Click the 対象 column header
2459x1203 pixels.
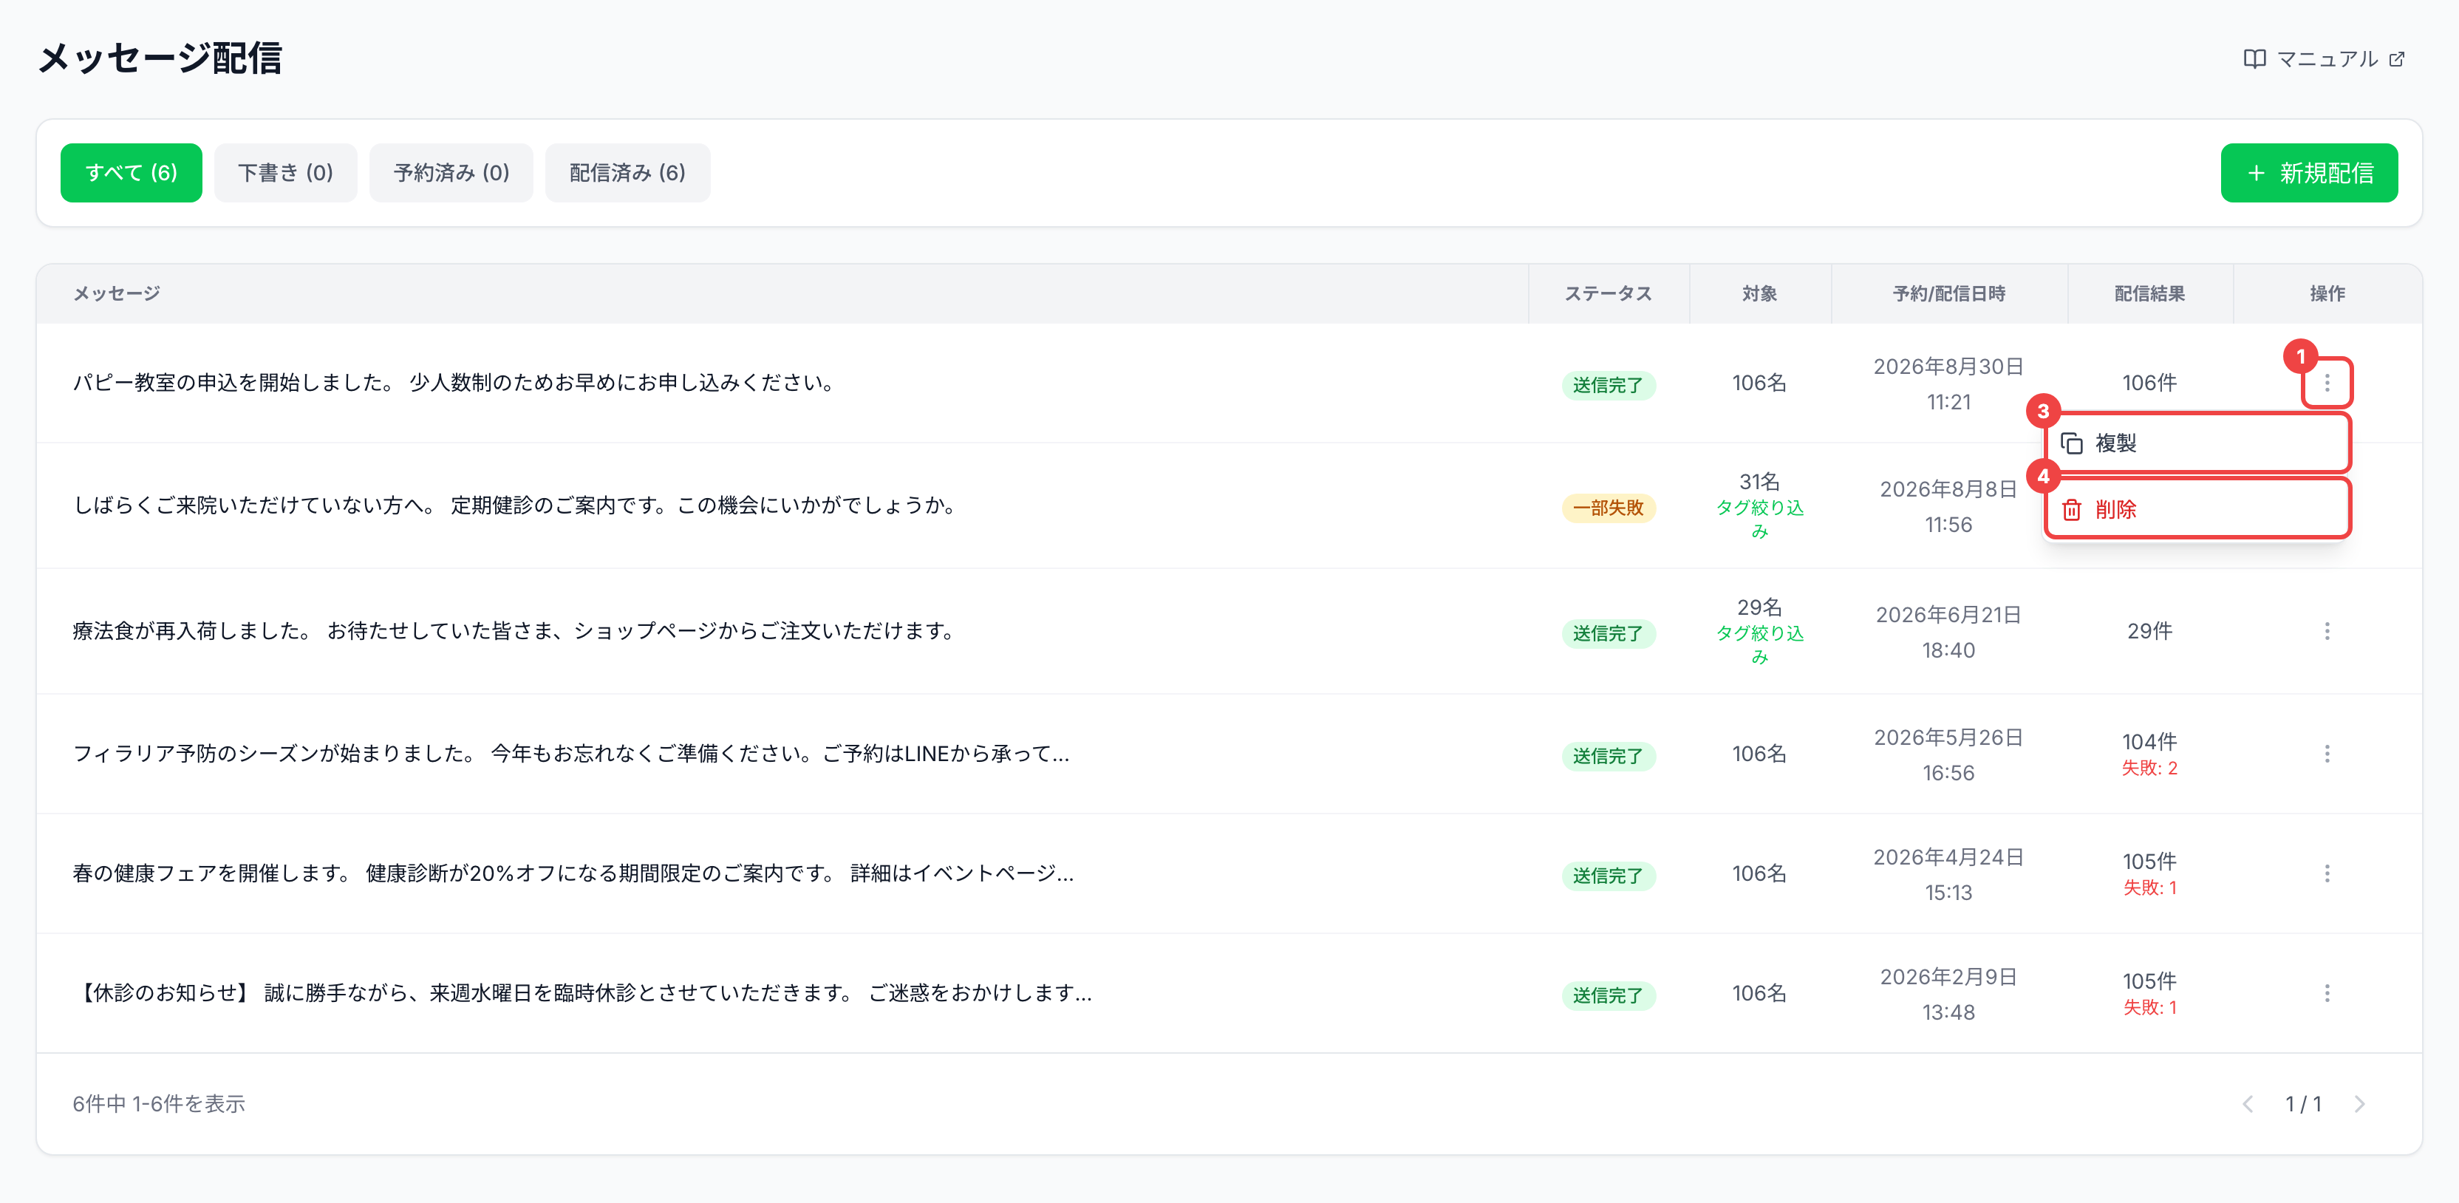click(1759, 294)
